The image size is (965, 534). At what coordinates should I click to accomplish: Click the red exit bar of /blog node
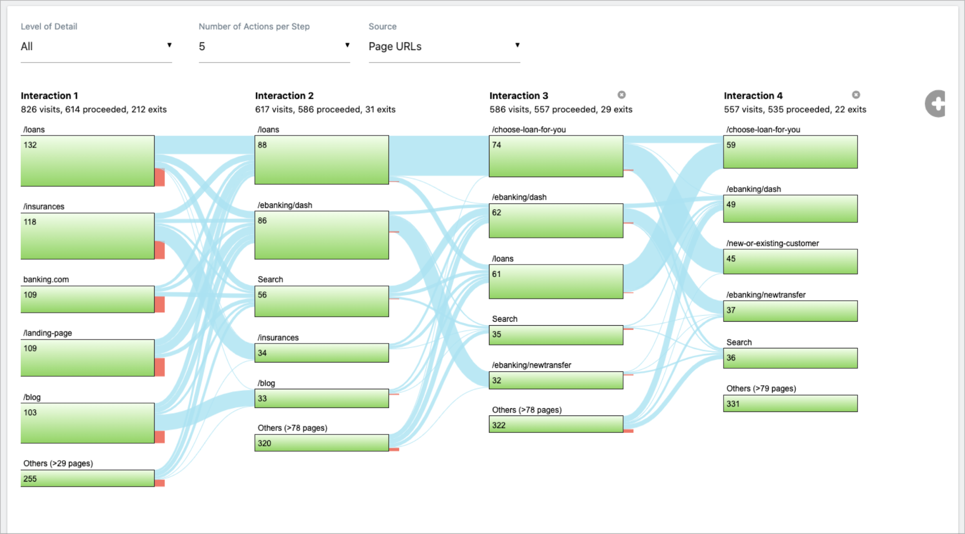click(159, 437)
